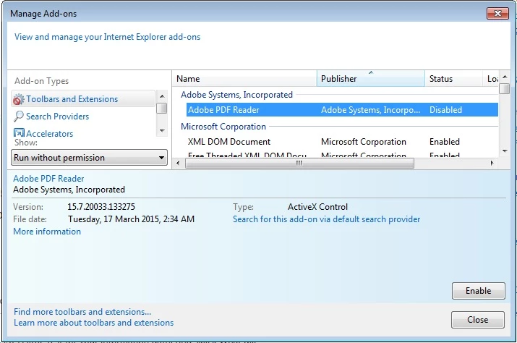Open the Show filter dropdown
517x343 pixels.
(x=89, y=158)
